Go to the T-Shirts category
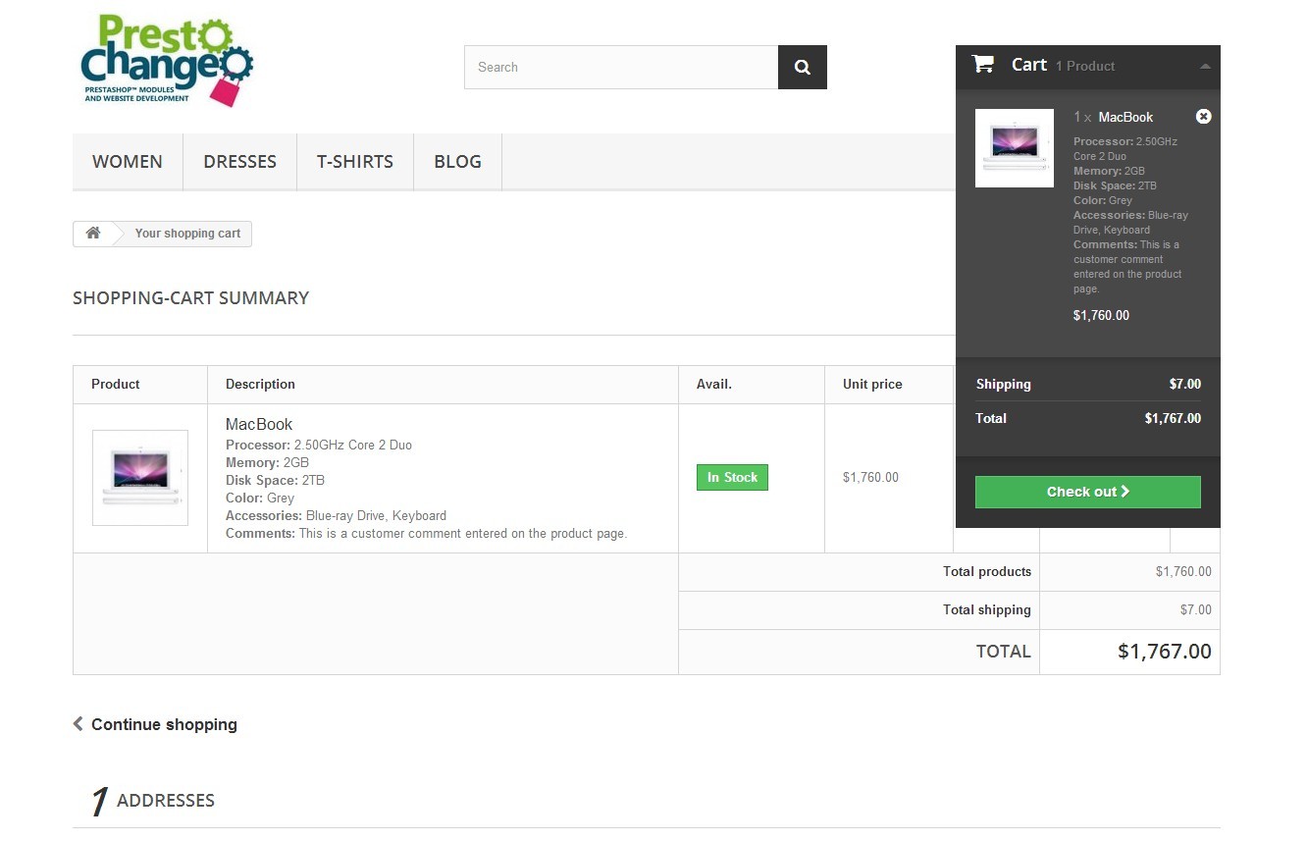 click(x=354, y=162)
